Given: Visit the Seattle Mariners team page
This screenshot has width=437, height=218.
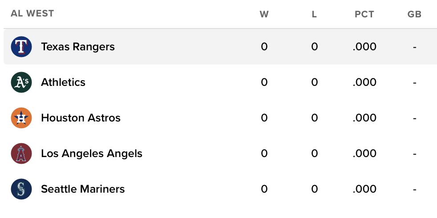Looking at the screenshot, I should click(83, 189).
